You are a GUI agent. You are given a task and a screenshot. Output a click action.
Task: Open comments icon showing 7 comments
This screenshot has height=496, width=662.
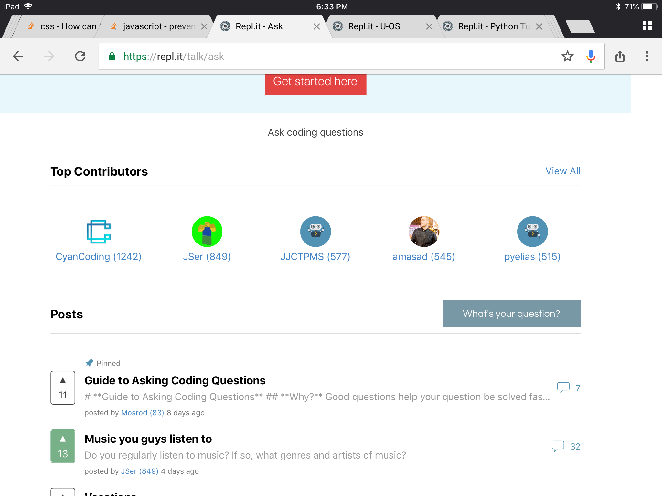(563, 387)
